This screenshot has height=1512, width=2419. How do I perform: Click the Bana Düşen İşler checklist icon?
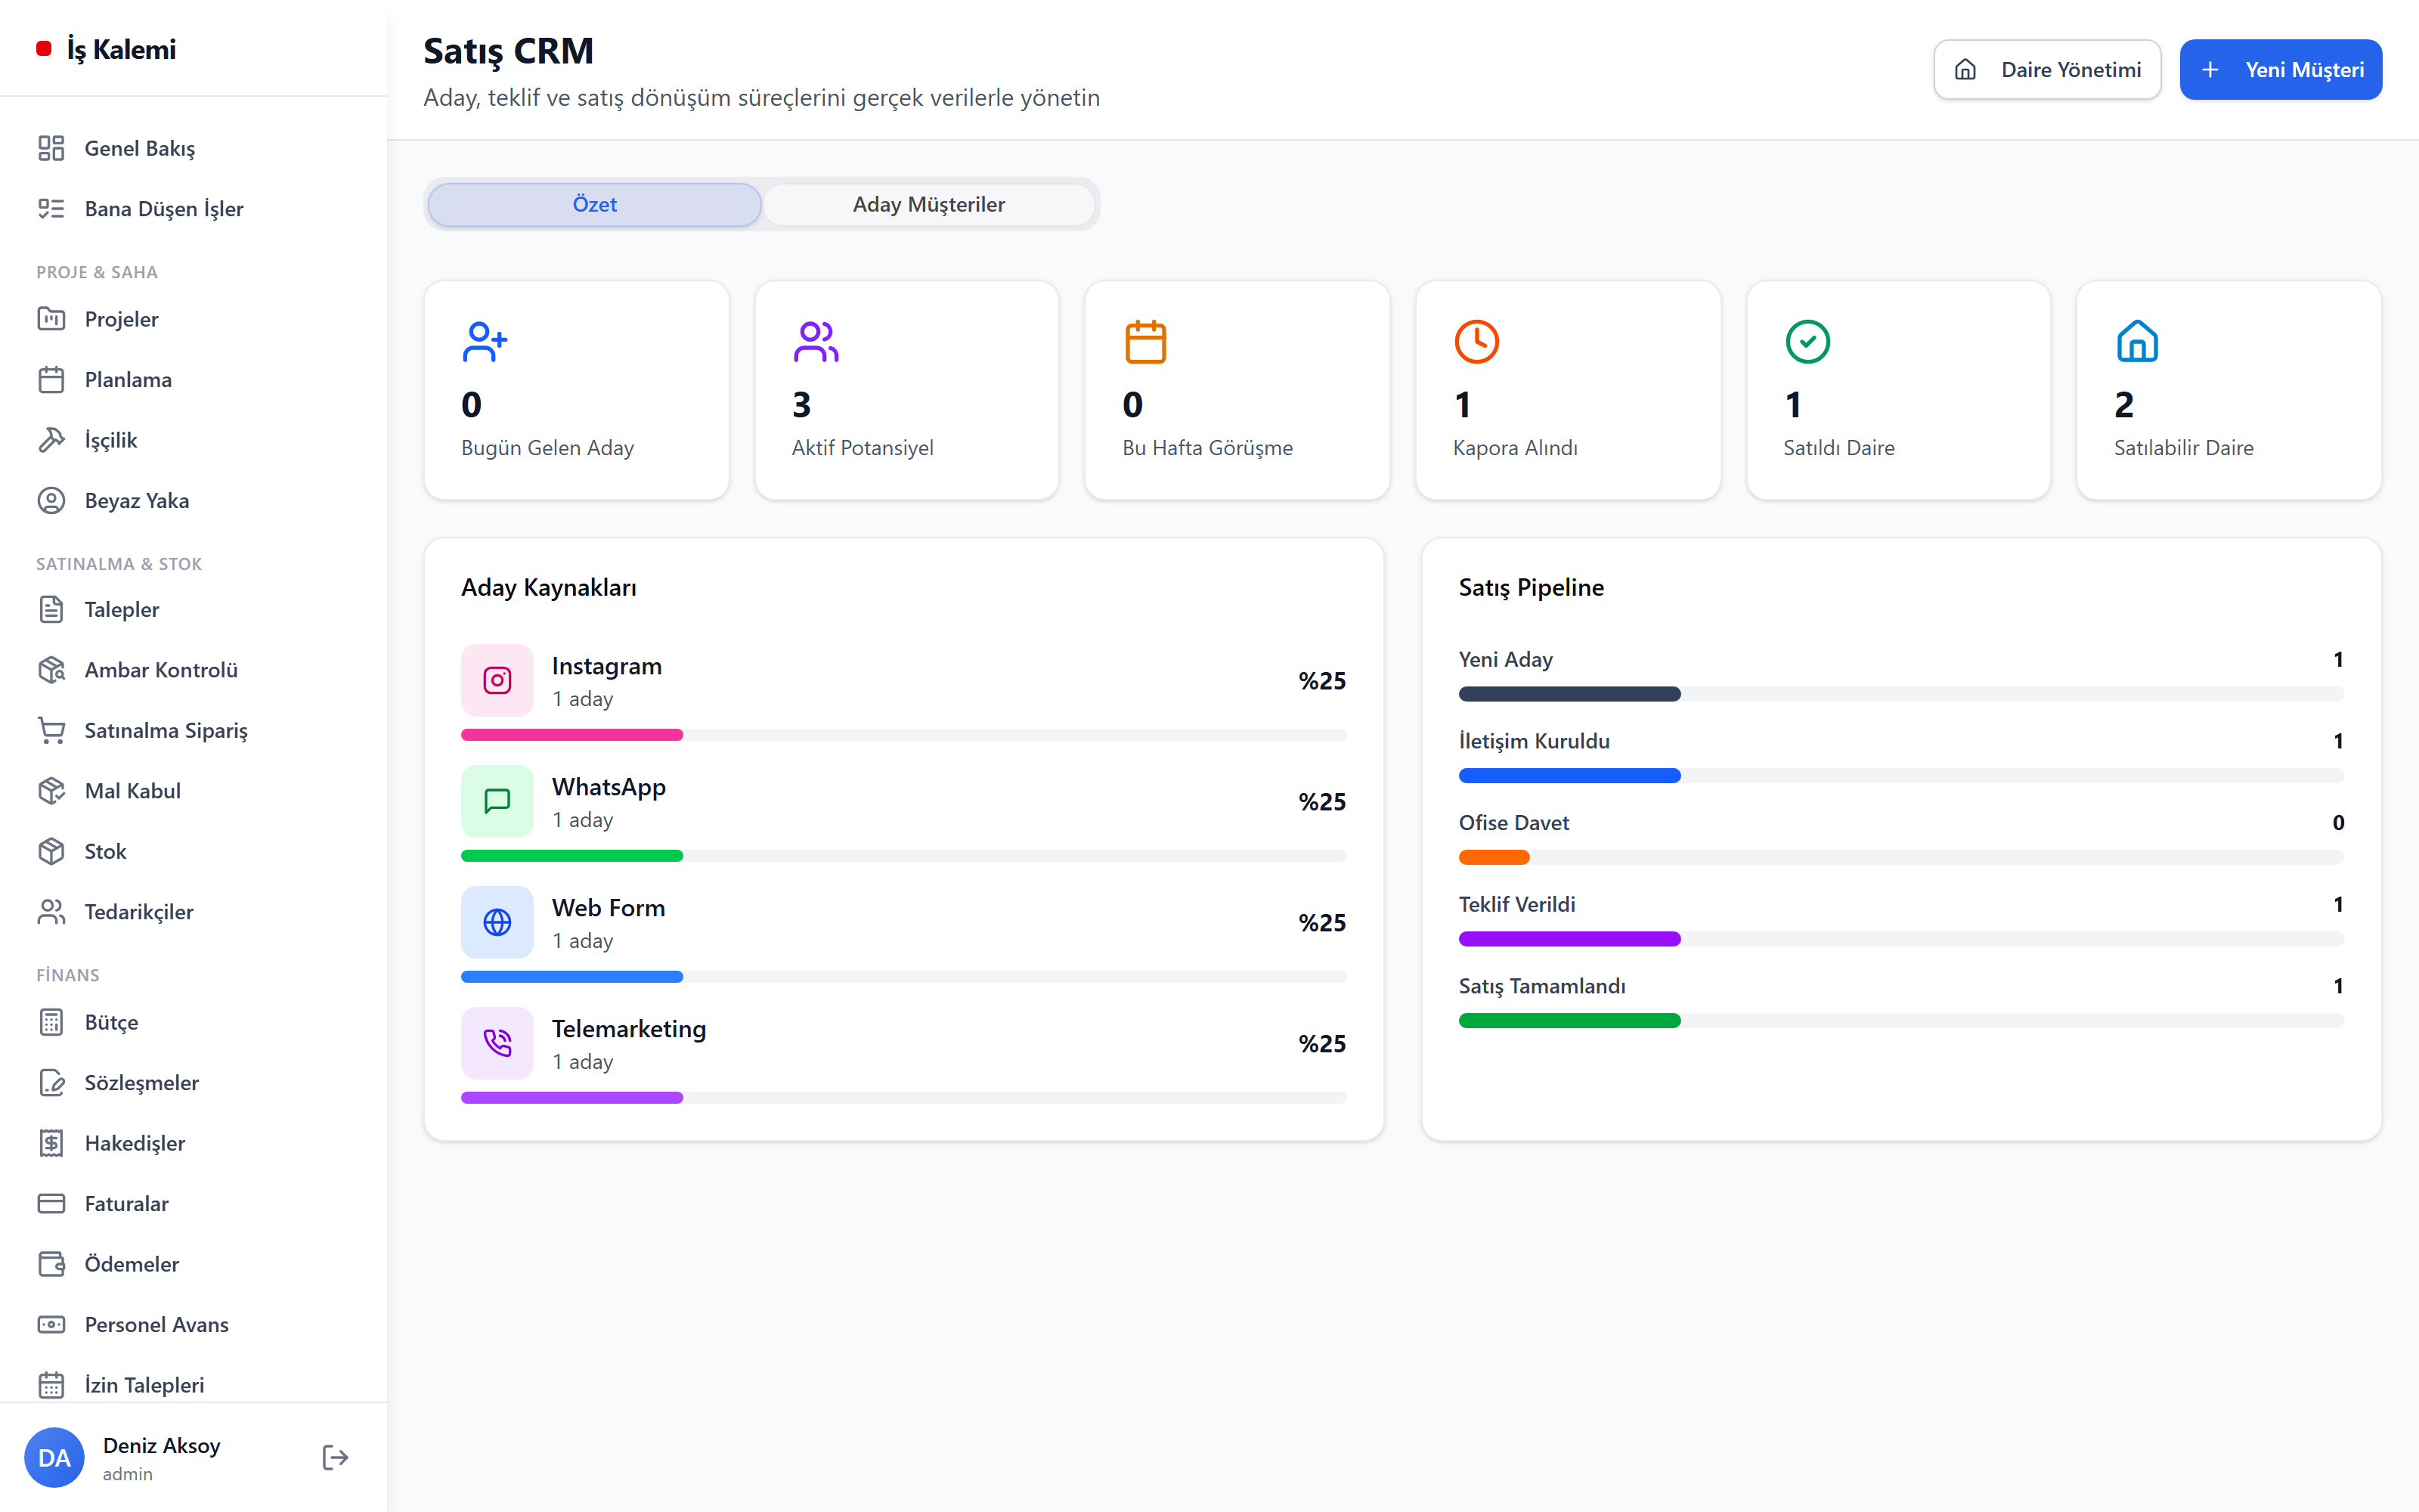pos(51,208)
